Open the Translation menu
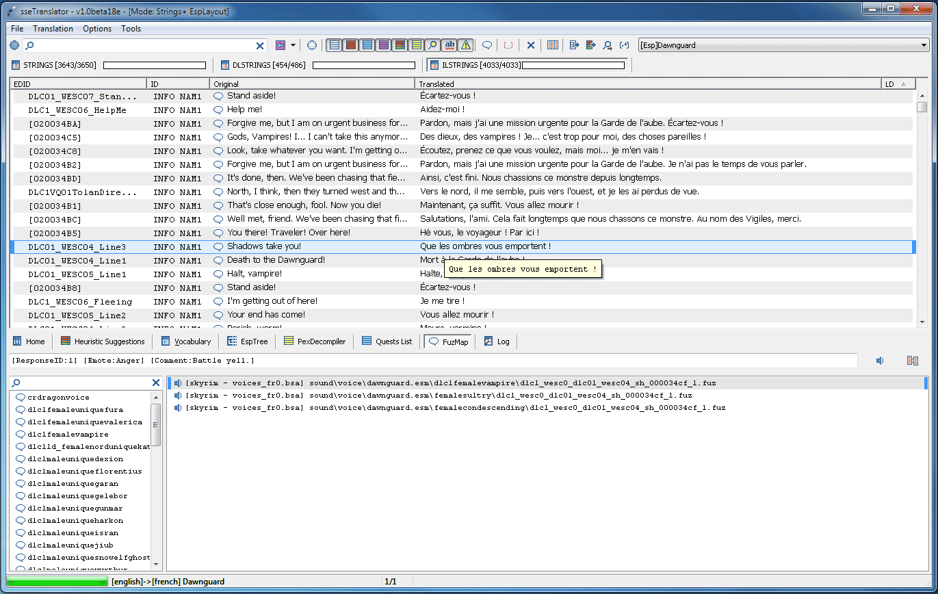Image resolution: width=938 pixels, height=594 pixels. tap(53, 29)
